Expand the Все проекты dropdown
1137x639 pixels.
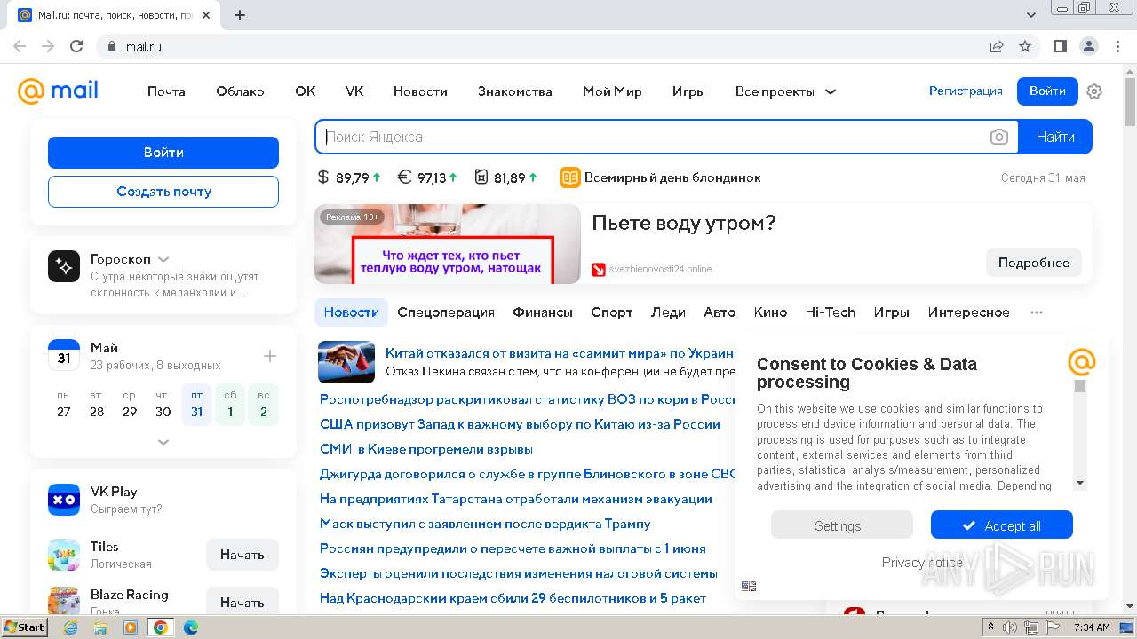785,91
